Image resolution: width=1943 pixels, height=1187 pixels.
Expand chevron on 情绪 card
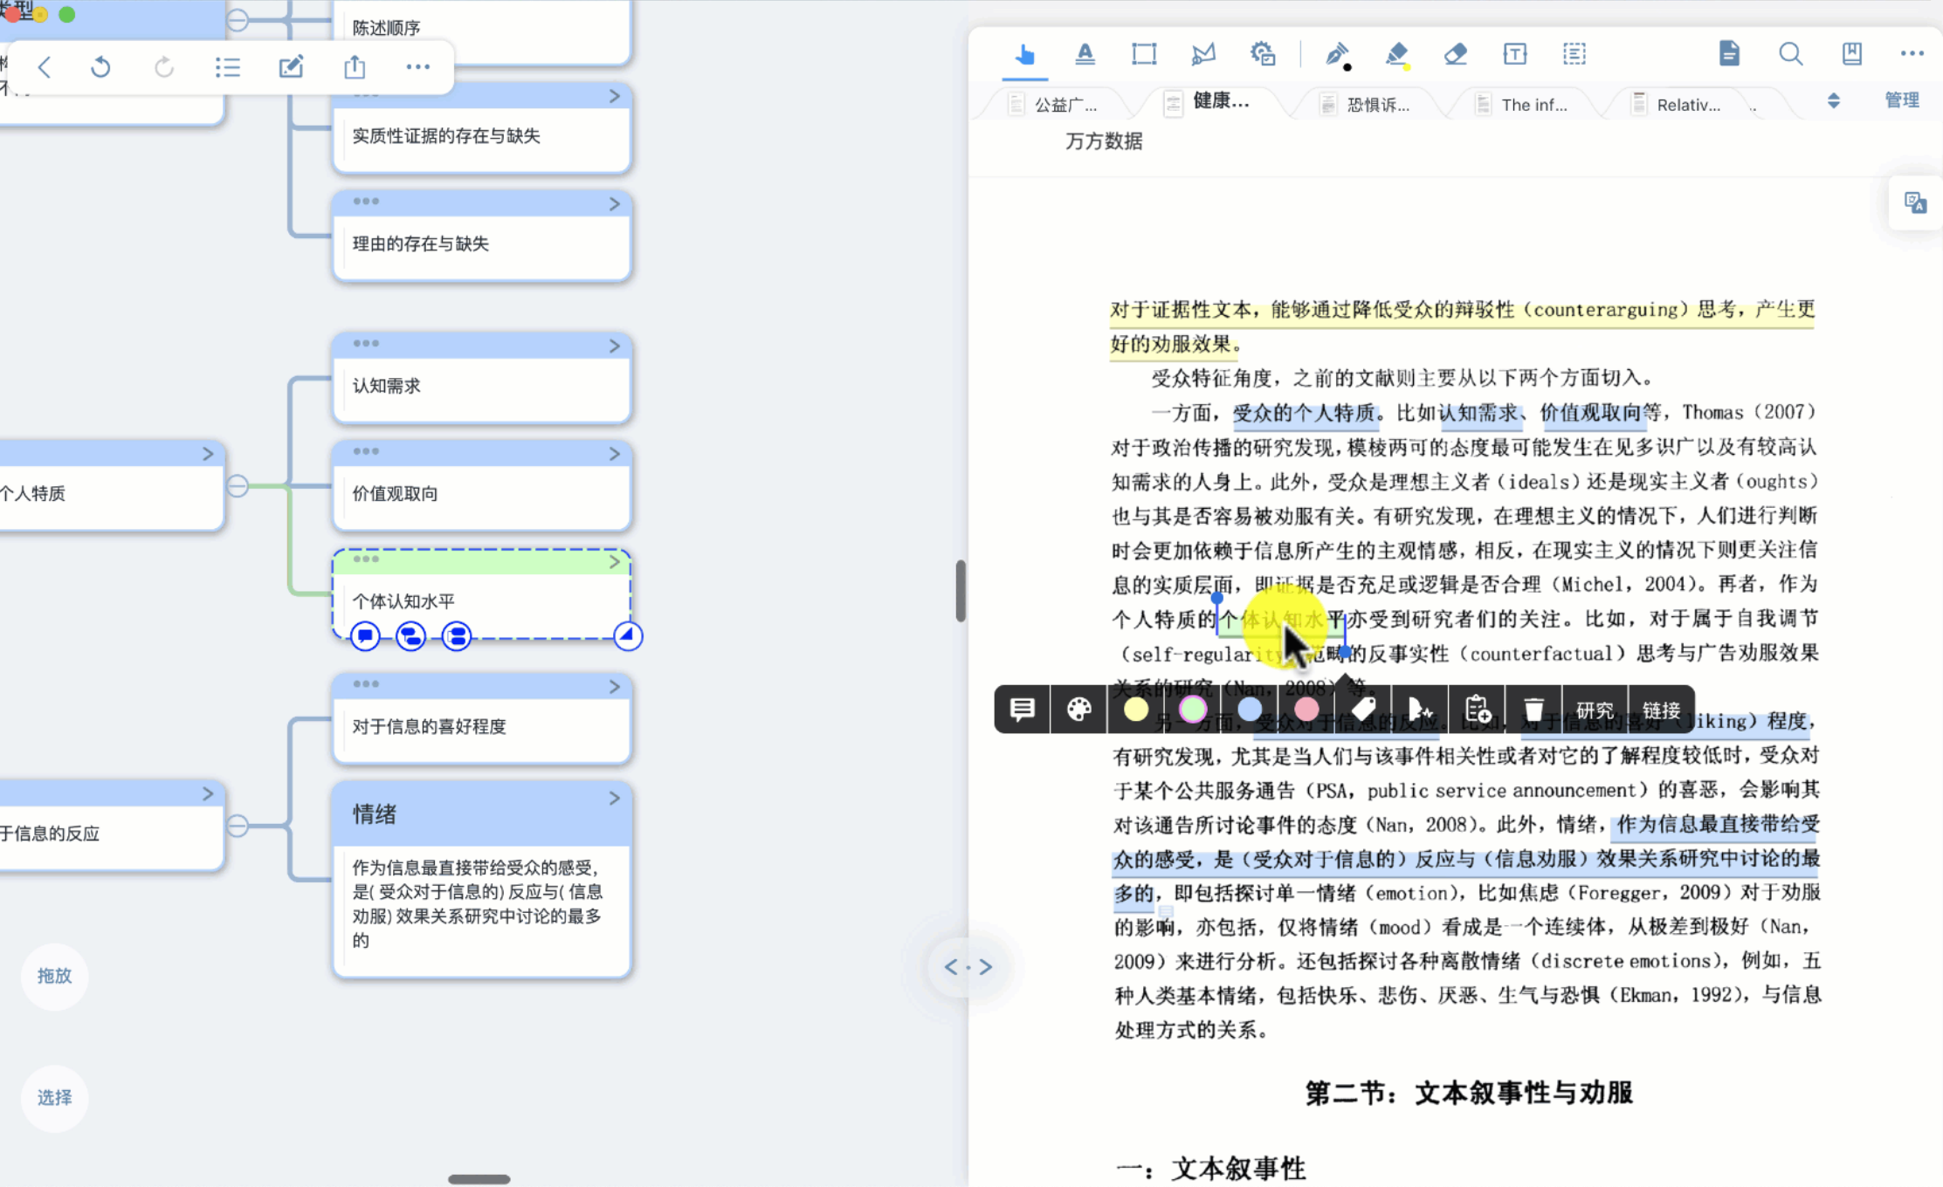point(615,798)
